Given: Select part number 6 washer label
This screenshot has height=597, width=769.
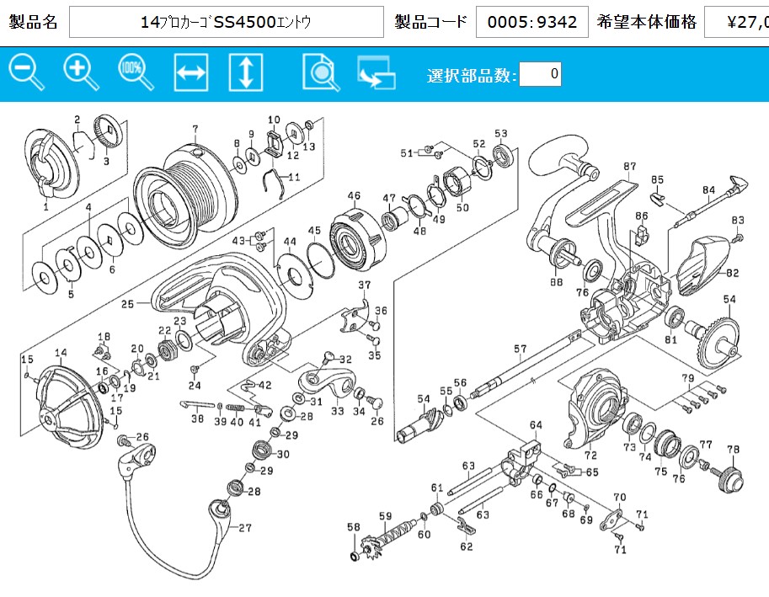Looking at the screenshot, I should click(x=112, y=269).
